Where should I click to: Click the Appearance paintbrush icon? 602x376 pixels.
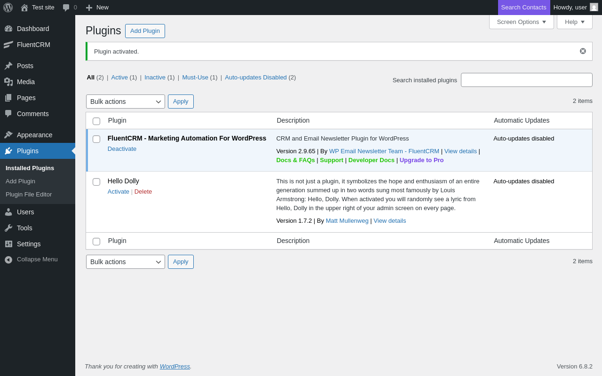(x=8, y=135)
